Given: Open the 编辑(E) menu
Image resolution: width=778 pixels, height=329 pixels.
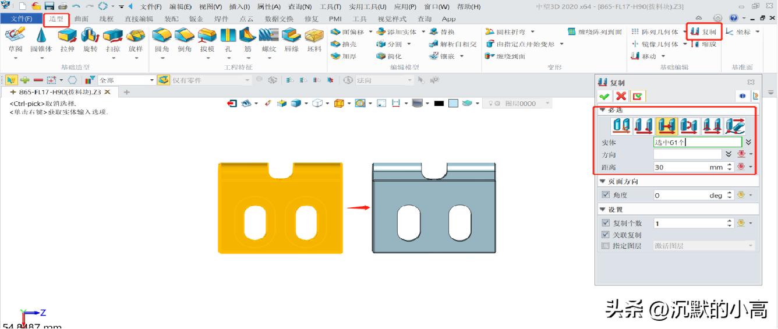Looking at the screenshot, I should pyautogui.click(x=181, y=6).
